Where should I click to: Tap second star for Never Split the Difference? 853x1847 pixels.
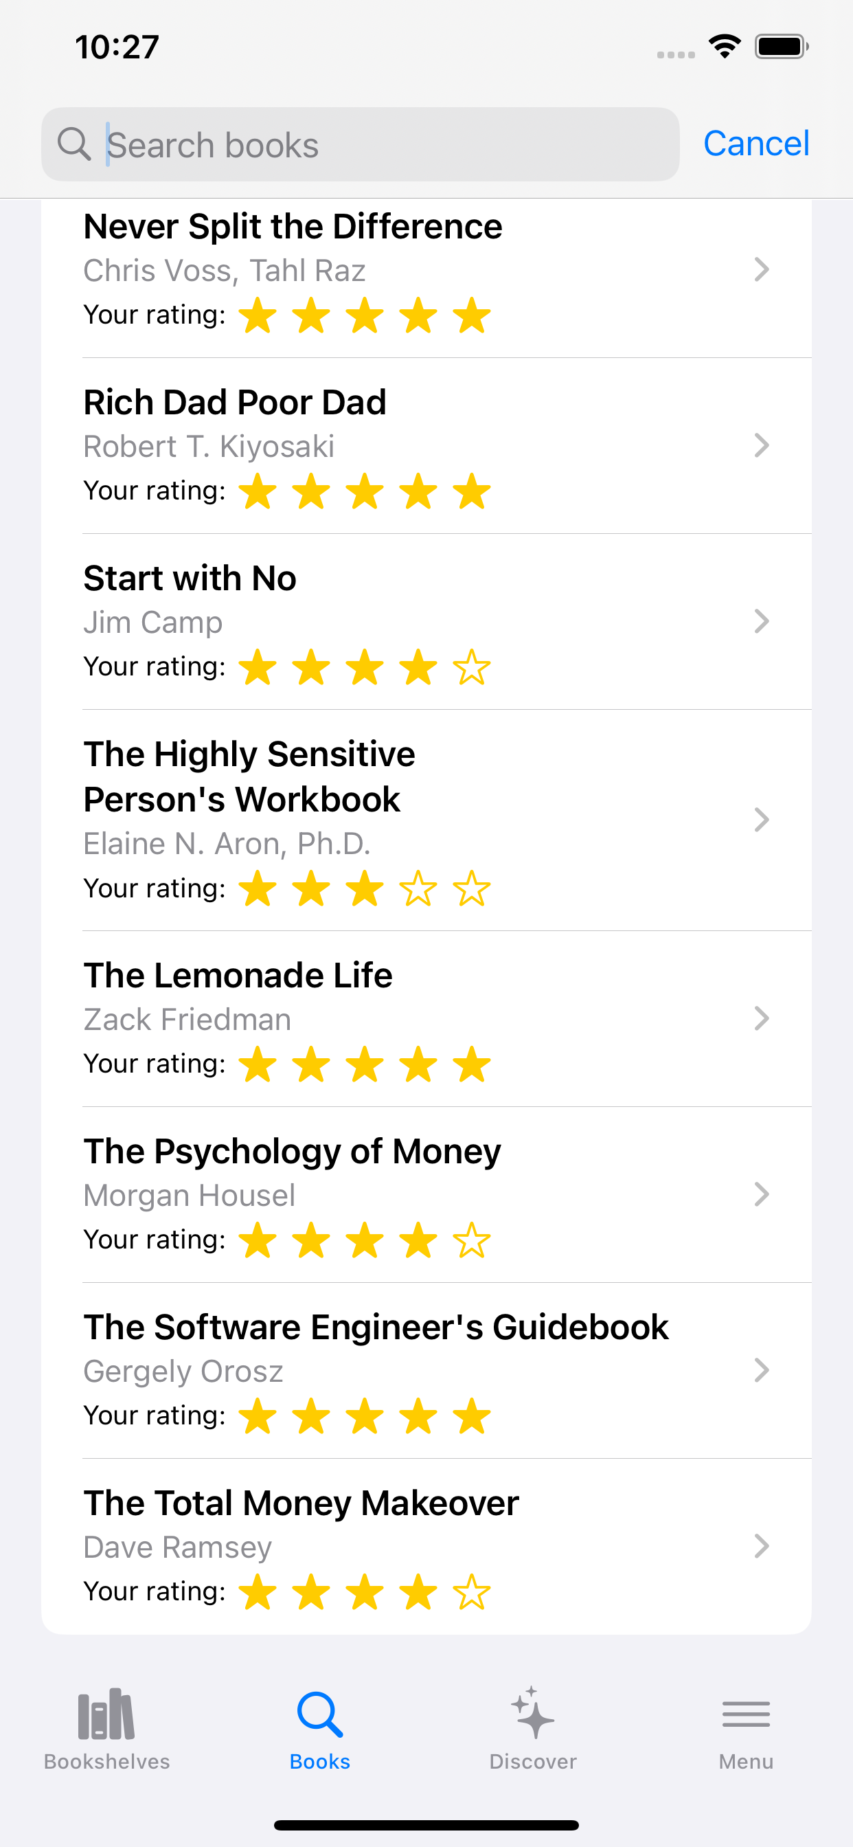[x=311, y=316]
